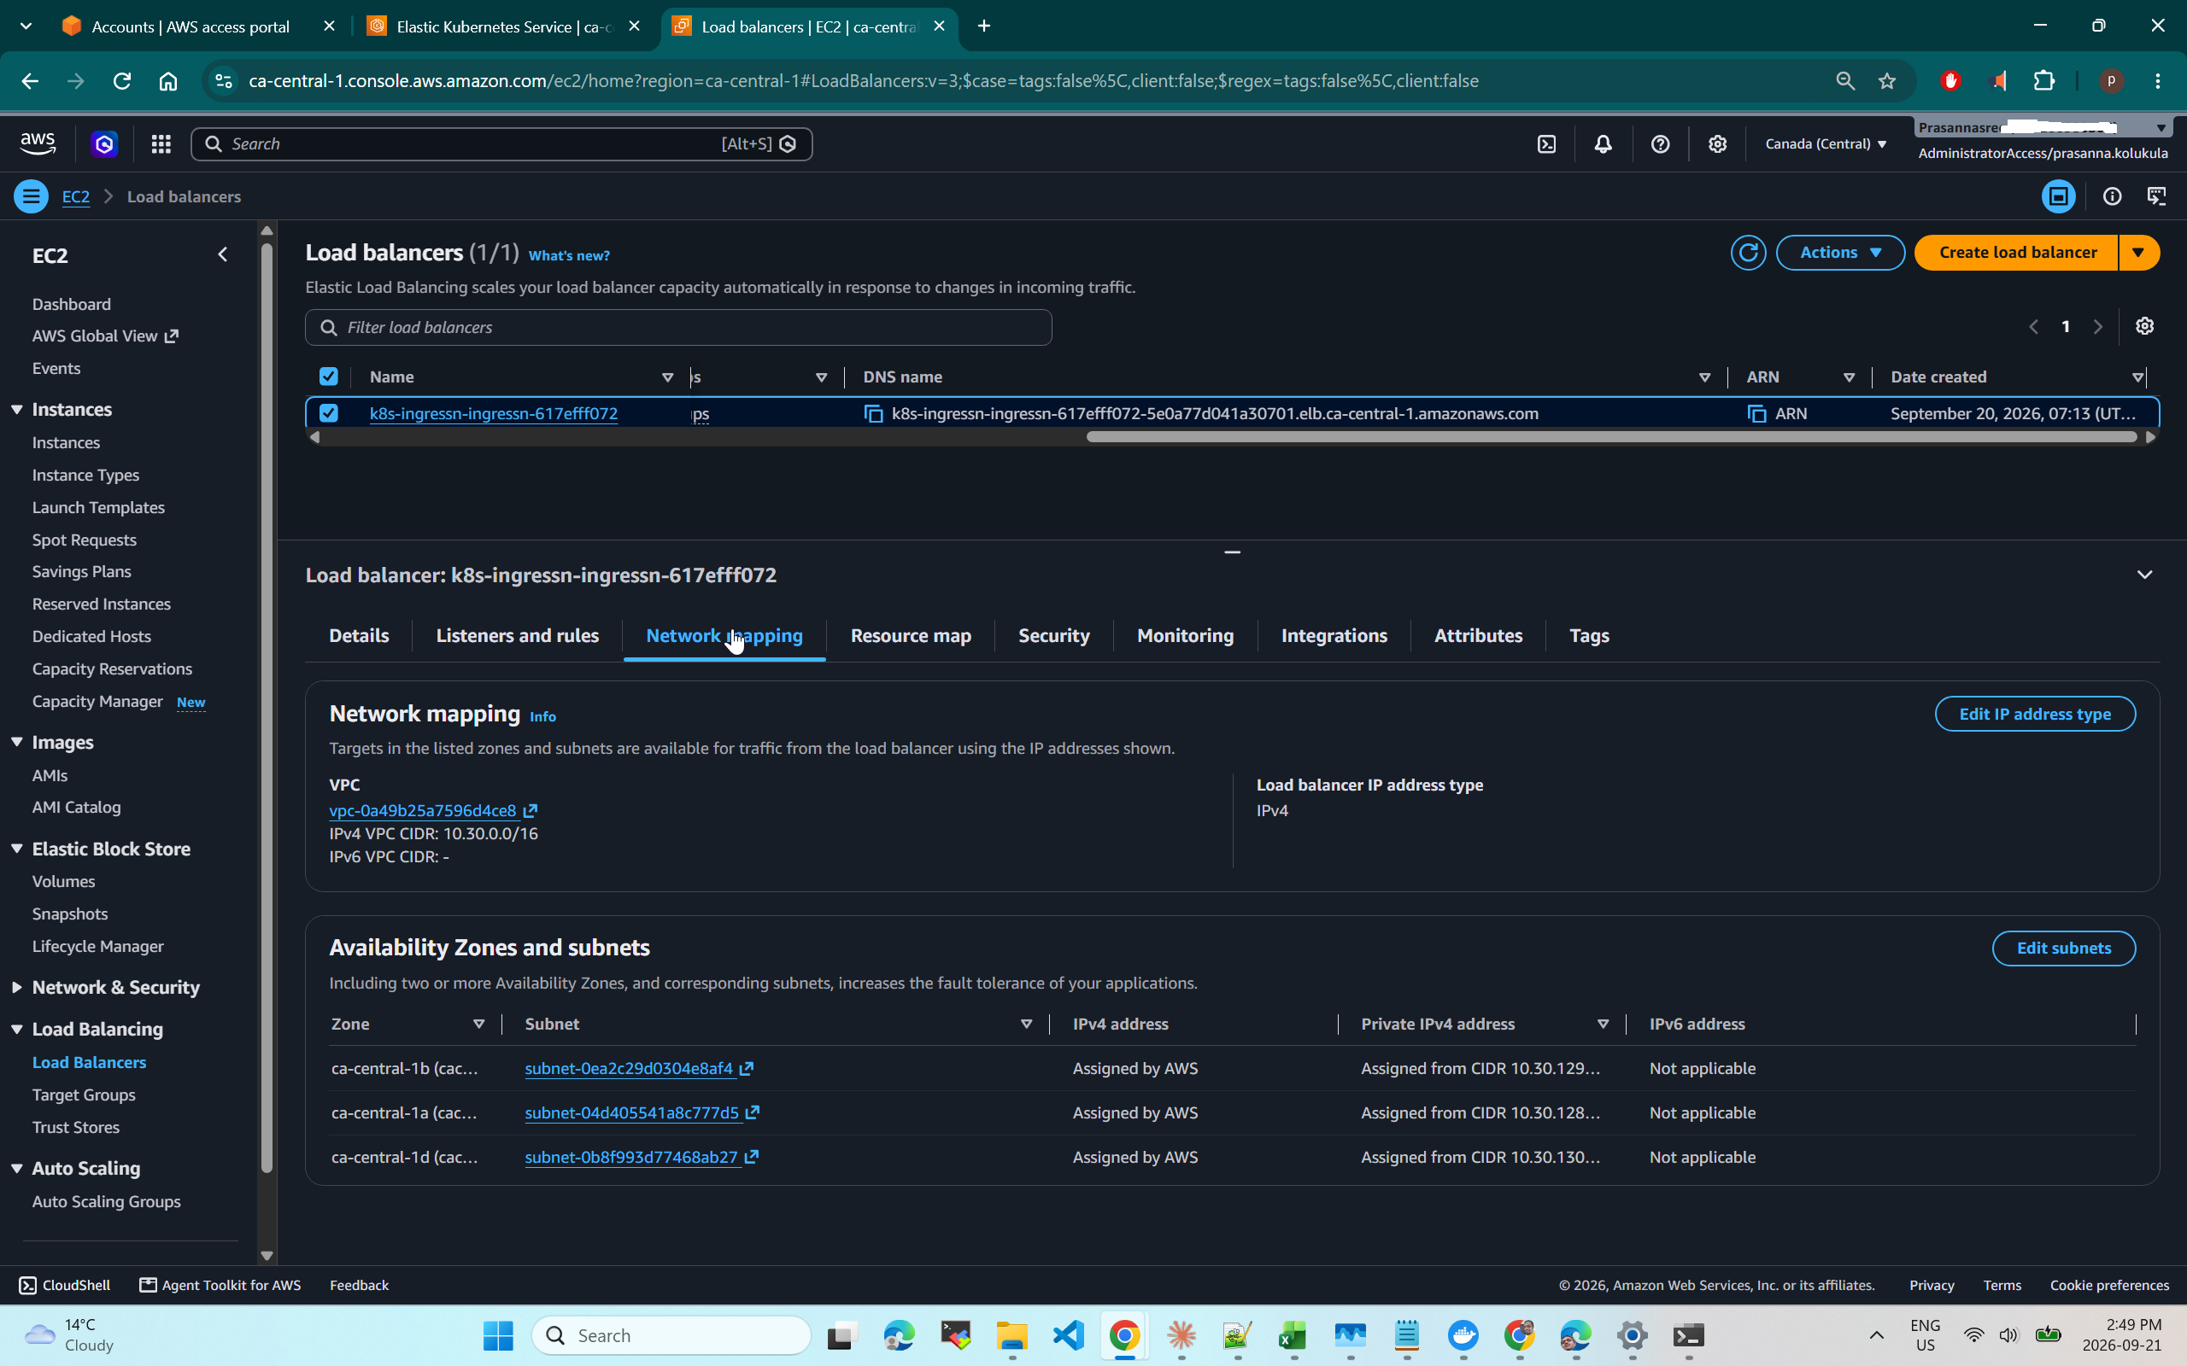Collapse the EC2 side navigation panel
This screenshot has width=2187, height=1366.
point(222,254)
